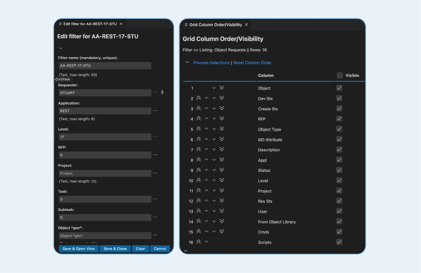Click the lock icon beside Requester field
This screenshot has width=421, height=273.
pos(162,93)
